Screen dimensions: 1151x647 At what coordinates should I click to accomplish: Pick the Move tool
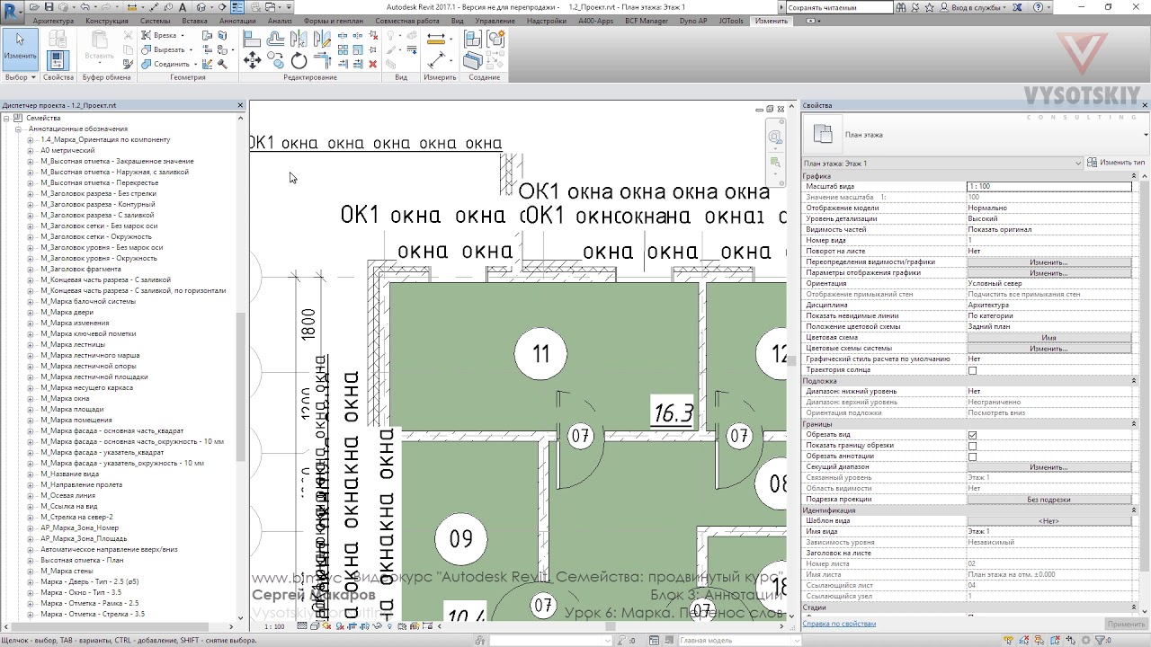[252, 60]
